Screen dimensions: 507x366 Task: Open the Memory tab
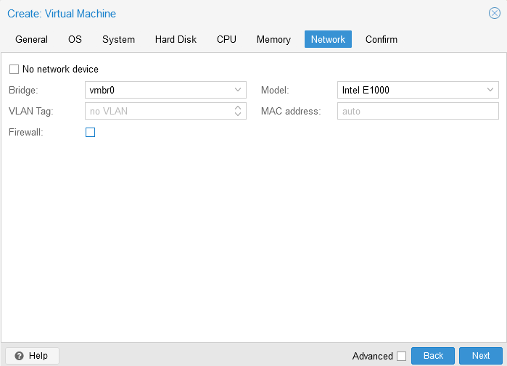click(273, 39)
